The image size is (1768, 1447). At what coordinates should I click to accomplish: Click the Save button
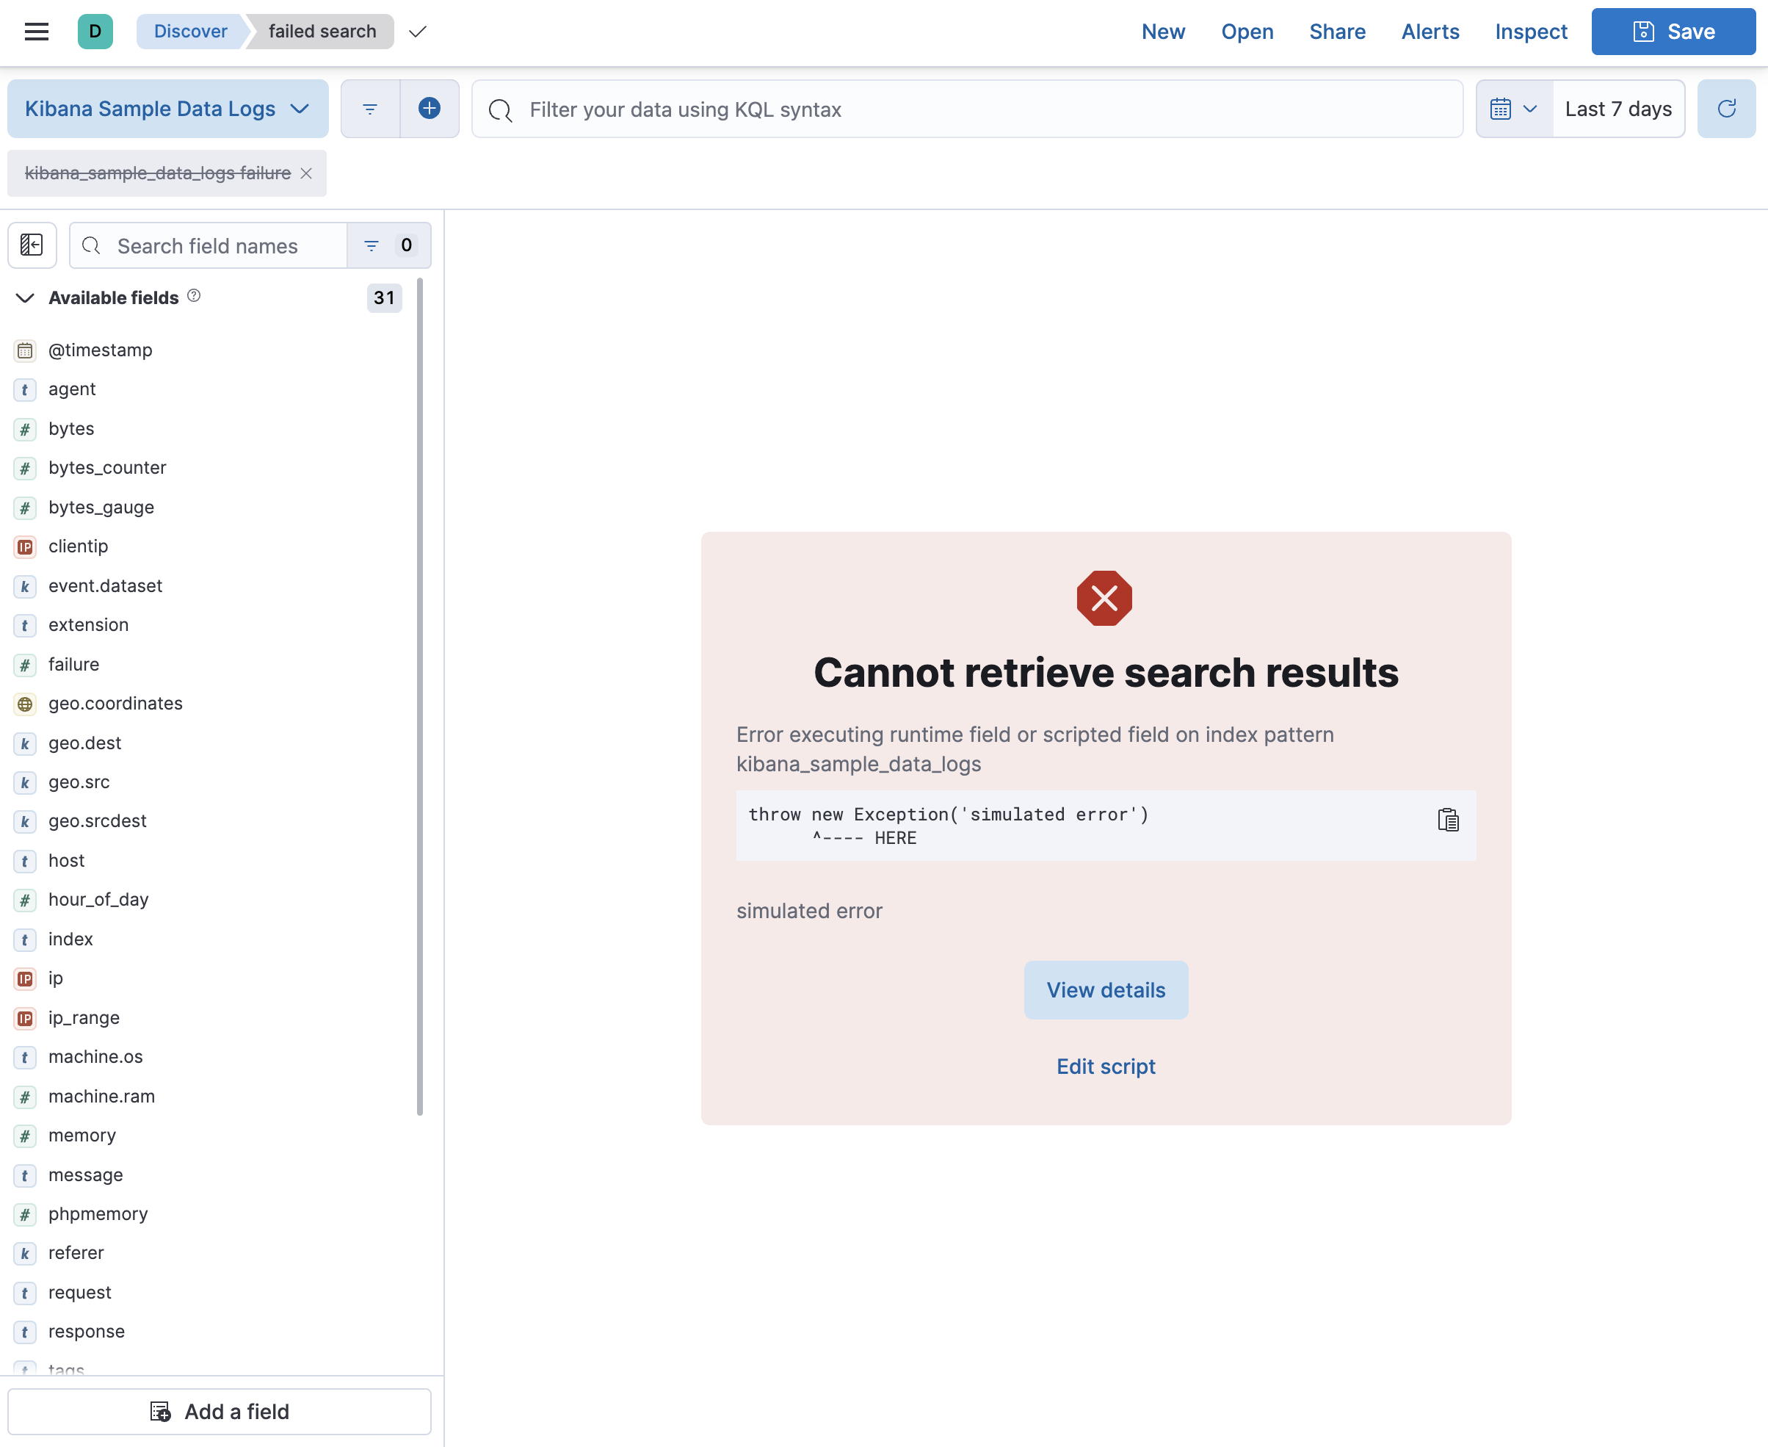[x=1675, y=32]
